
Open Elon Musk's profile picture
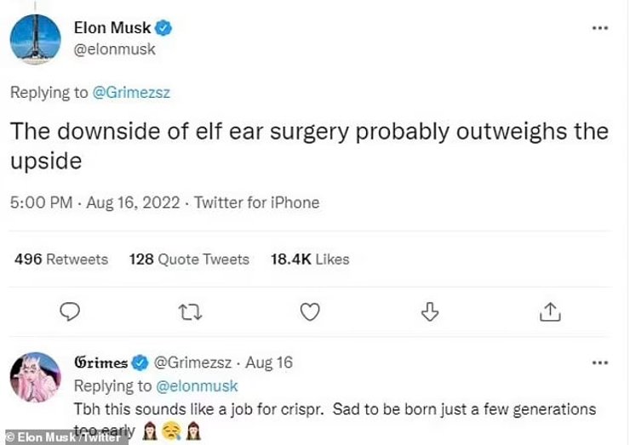coord(36,39)
